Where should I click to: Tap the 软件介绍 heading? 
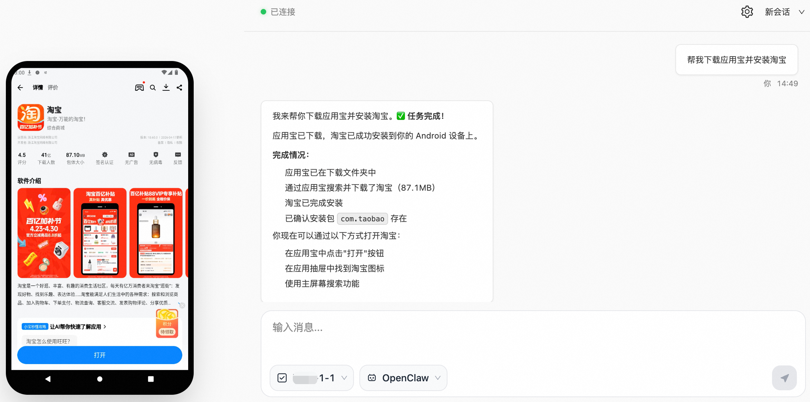pyautogui.click(x=29, y=181)
